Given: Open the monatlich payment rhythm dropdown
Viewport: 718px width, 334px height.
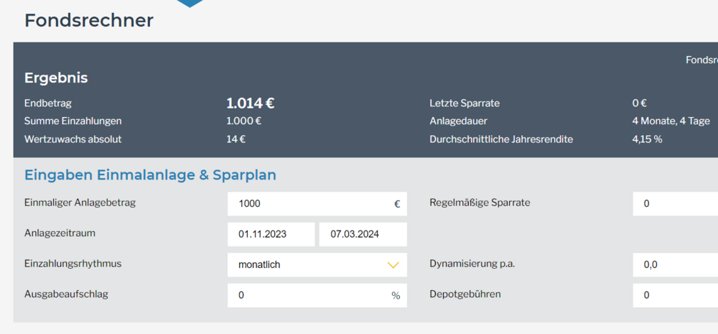Looking at the screenshot, I should 317,264.
